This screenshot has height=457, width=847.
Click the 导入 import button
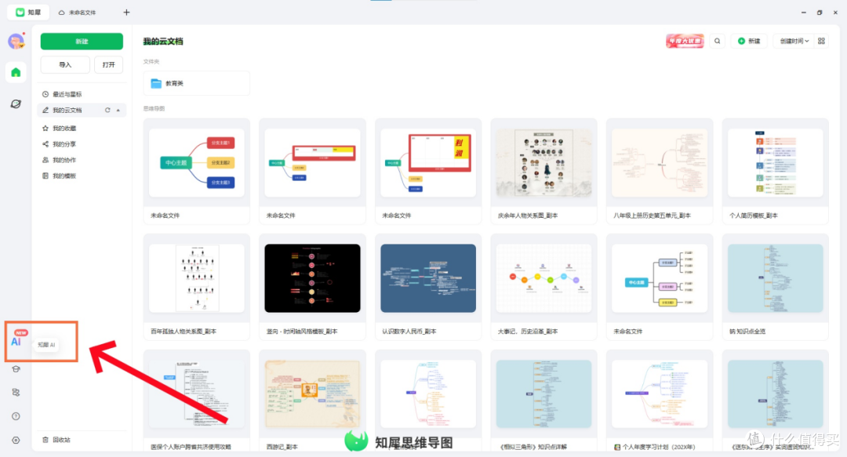coord(65,65)
